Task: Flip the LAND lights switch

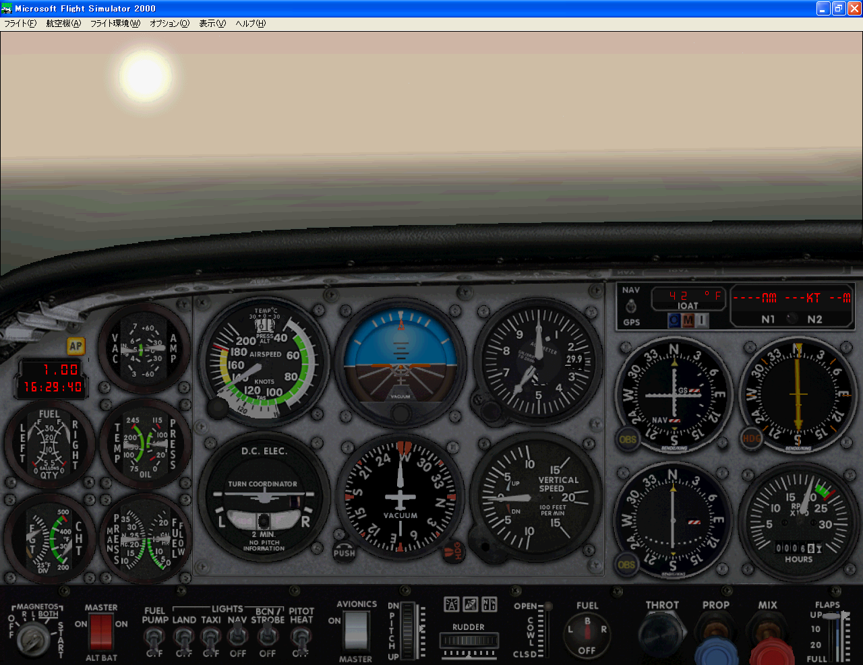Action: [184, 639]
